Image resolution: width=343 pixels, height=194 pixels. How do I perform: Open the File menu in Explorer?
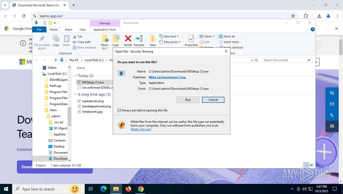tap(39, 30)
